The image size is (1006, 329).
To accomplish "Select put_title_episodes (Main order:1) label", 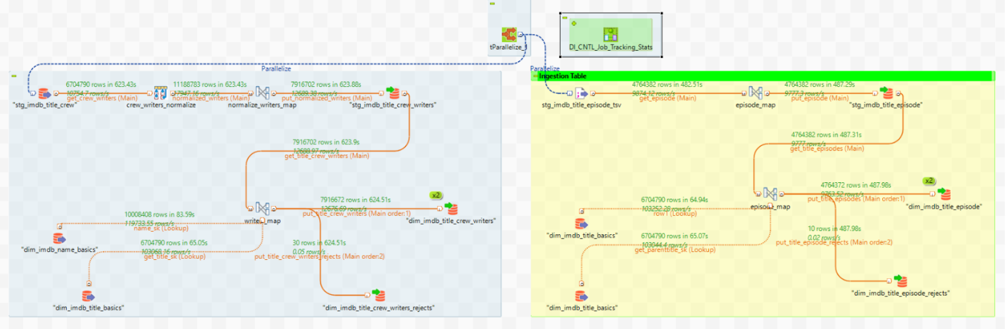I will tap(856, 199).
